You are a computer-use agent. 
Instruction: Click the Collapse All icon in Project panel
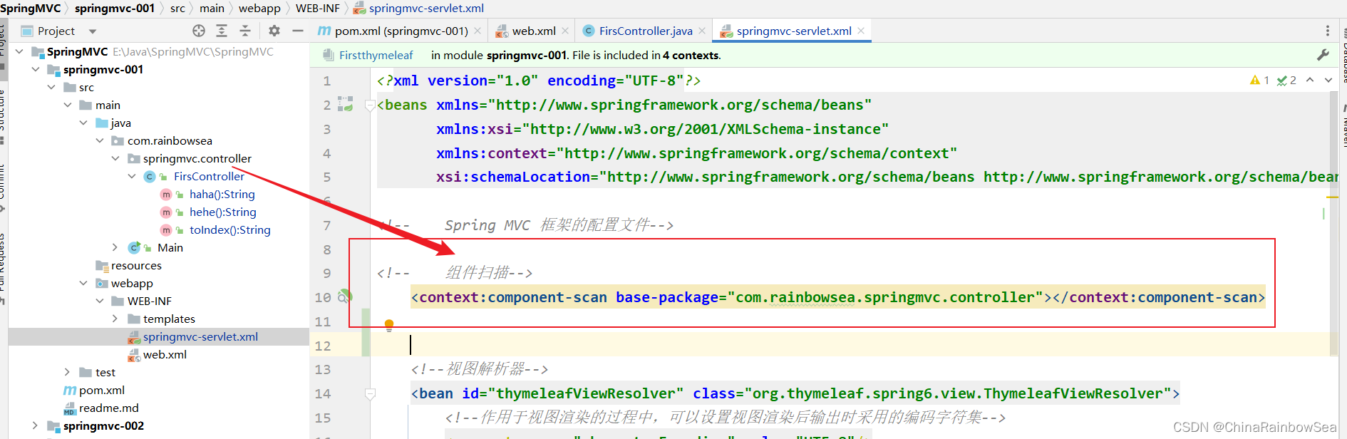pyautogui.click(x=245, y=31)
